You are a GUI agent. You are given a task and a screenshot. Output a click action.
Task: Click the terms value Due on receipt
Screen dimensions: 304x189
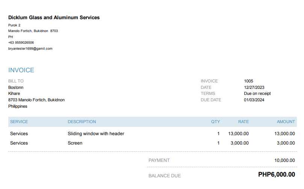pyautogui.click(x=257, y=93)
